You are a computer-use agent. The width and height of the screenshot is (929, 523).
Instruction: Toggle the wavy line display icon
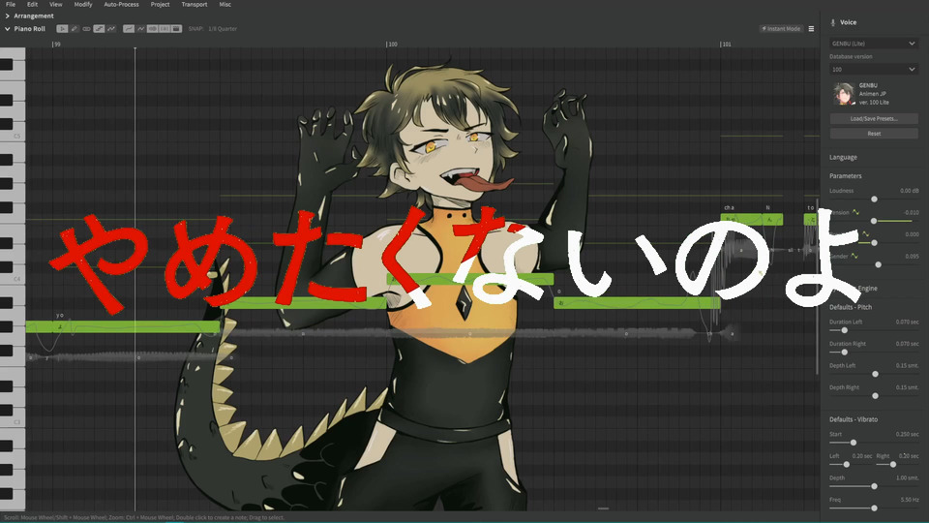tap(141, 28)
